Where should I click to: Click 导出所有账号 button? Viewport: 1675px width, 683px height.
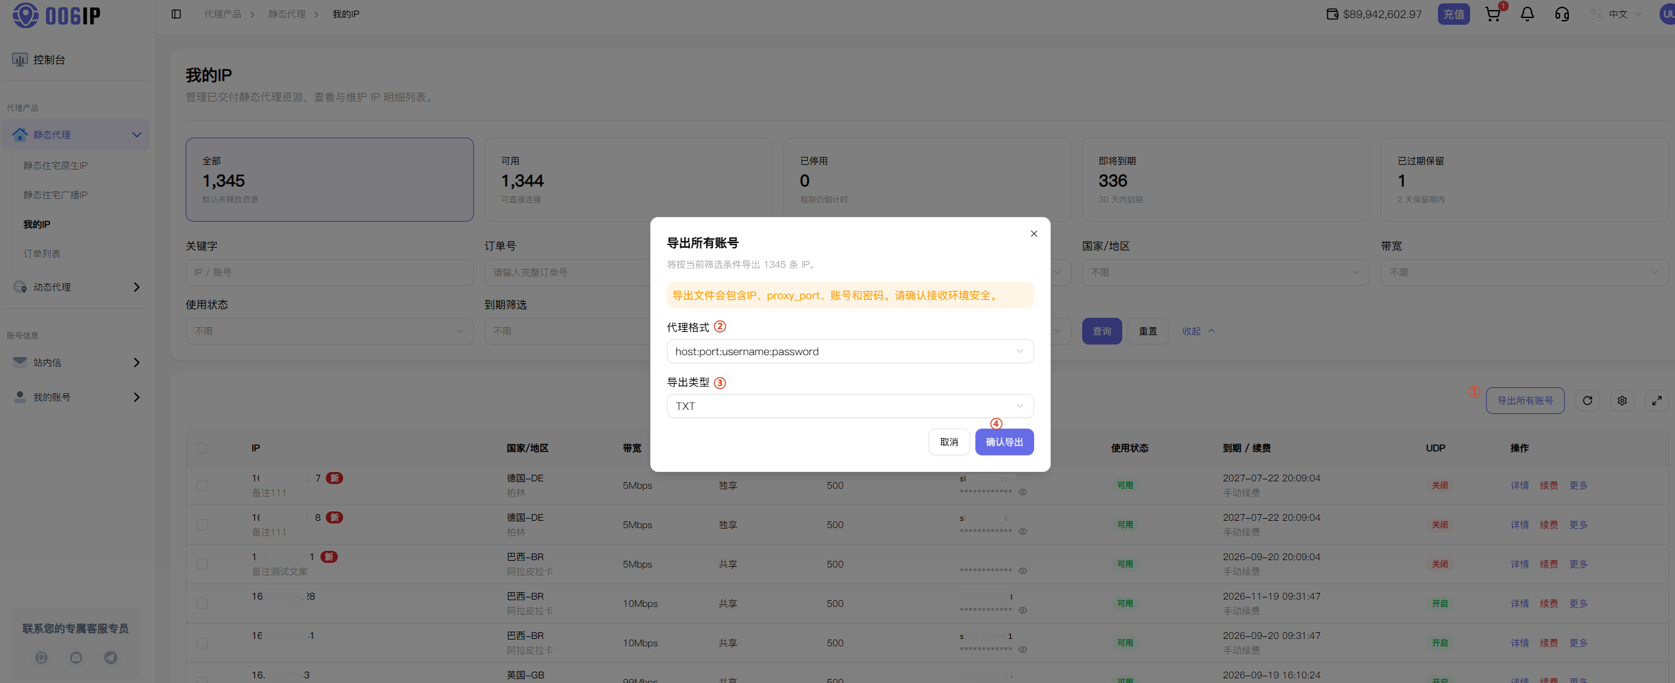tap(1525, 401)
